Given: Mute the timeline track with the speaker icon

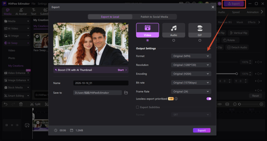Looking at the screenshot, I should [17, 125].
